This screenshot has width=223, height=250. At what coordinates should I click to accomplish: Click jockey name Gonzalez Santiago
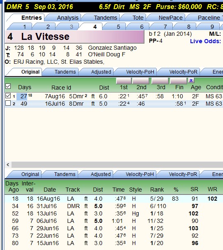[112, 48]
